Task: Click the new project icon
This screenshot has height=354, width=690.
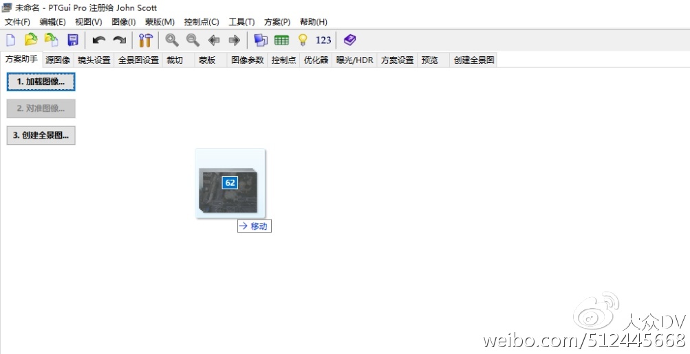Action: click(x=10, y=40)
